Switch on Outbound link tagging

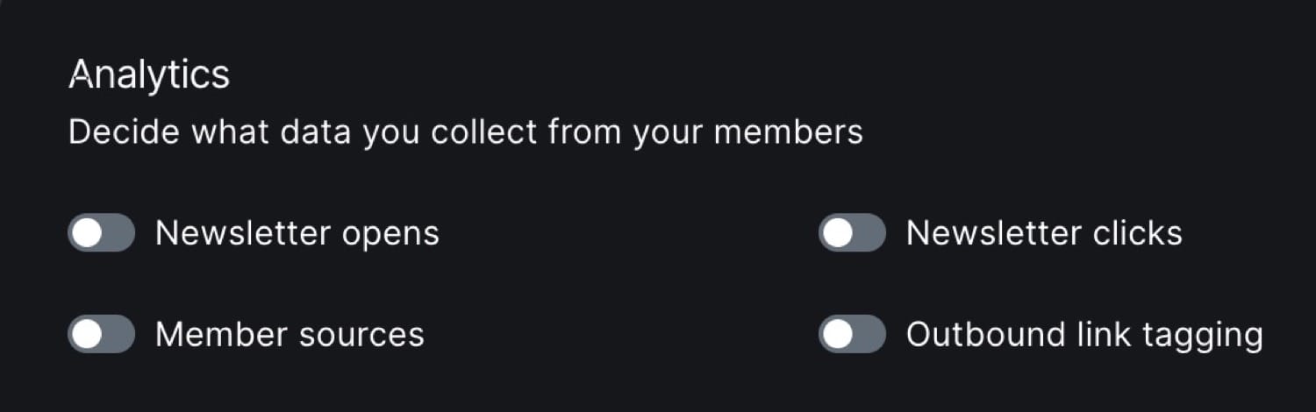tap(852, 334)
